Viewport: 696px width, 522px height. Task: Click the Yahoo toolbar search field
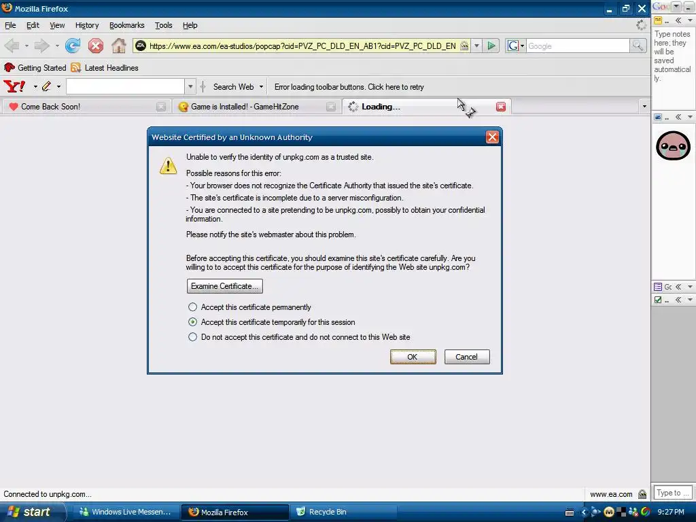click(125, 86)
